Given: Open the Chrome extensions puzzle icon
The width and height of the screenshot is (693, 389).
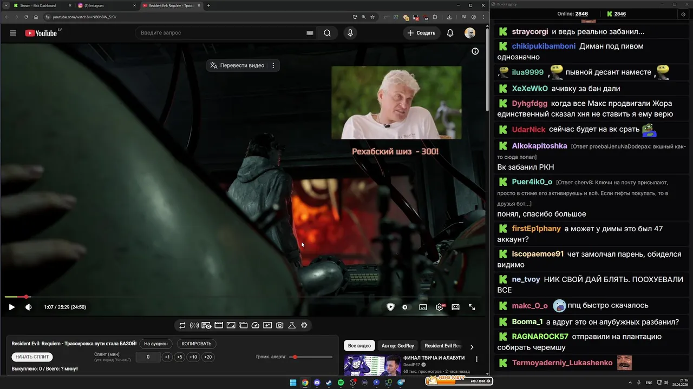Looking at the screenshot, I should point(435,17).
